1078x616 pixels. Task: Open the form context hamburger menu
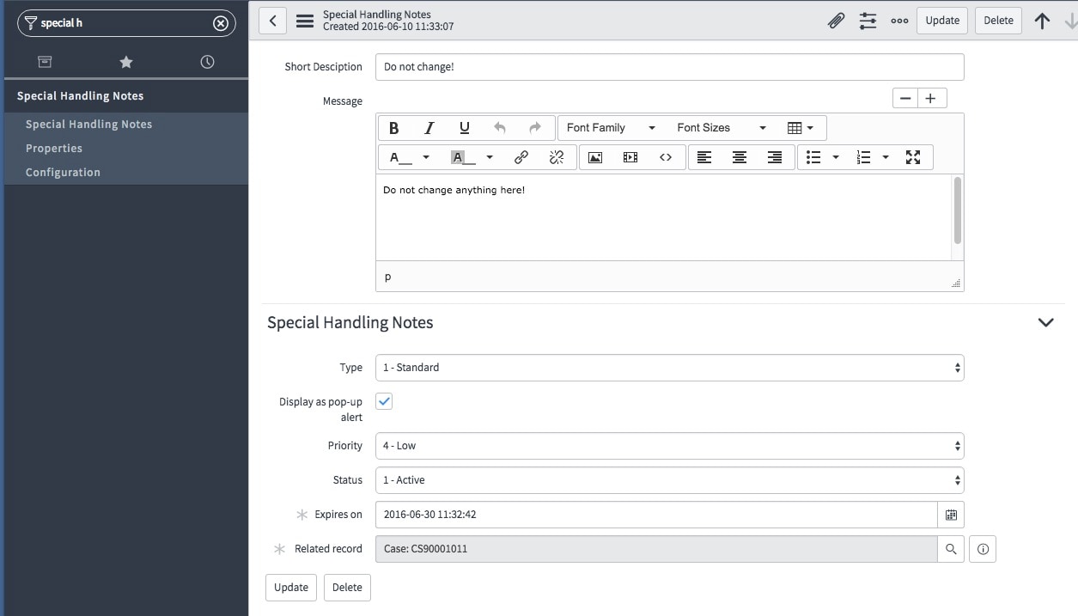click(x=305, y=21)
